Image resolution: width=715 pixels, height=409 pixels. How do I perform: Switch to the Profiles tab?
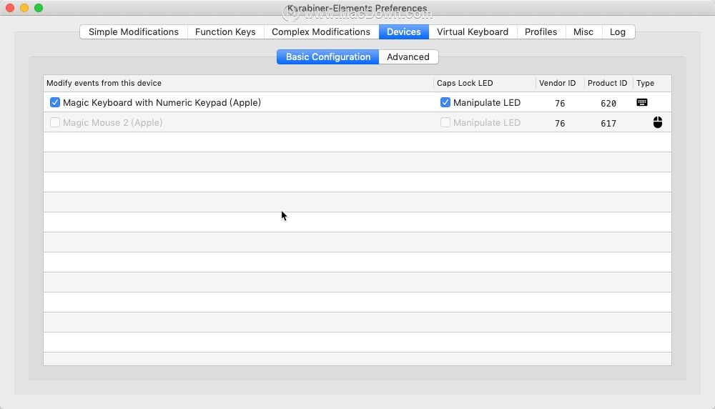click(541, 32)
